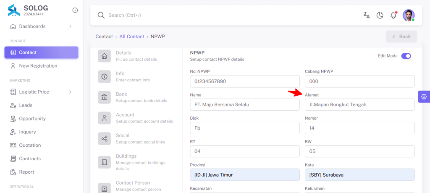430x193 pixels.
Task: Open the Kota Surabaya dropdown
Action: [x=360, y=175]
